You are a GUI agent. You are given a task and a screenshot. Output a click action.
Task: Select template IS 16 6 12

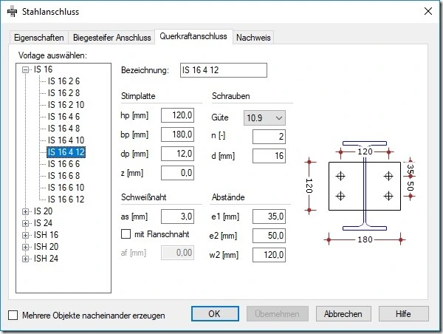pyautogui.click(x=66, y=200)
